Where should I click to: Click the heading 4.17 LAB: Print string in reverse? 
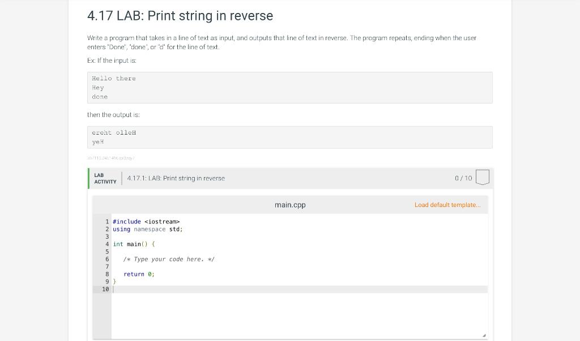pyautogui.click(x=180, y=16)
